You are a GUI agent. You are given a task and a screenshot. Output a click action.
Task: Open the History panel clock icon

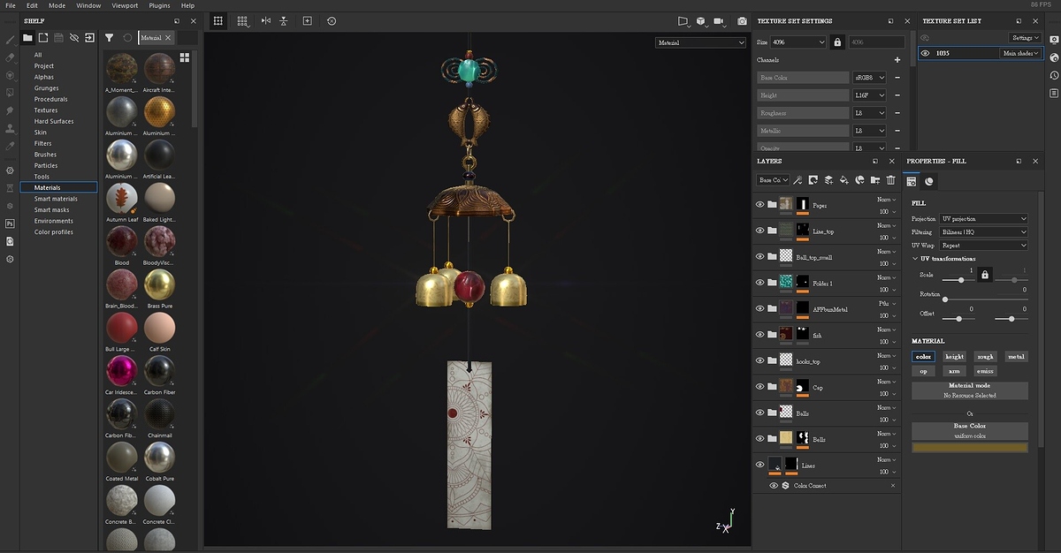click(x=1054, y=75)
